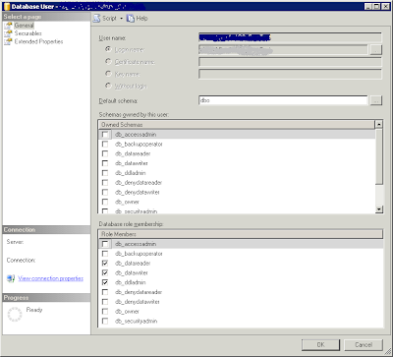Check db_datareader in Owned Schemas
The width and height of the screenshot is (393, 357).
[x=105, y=153]
